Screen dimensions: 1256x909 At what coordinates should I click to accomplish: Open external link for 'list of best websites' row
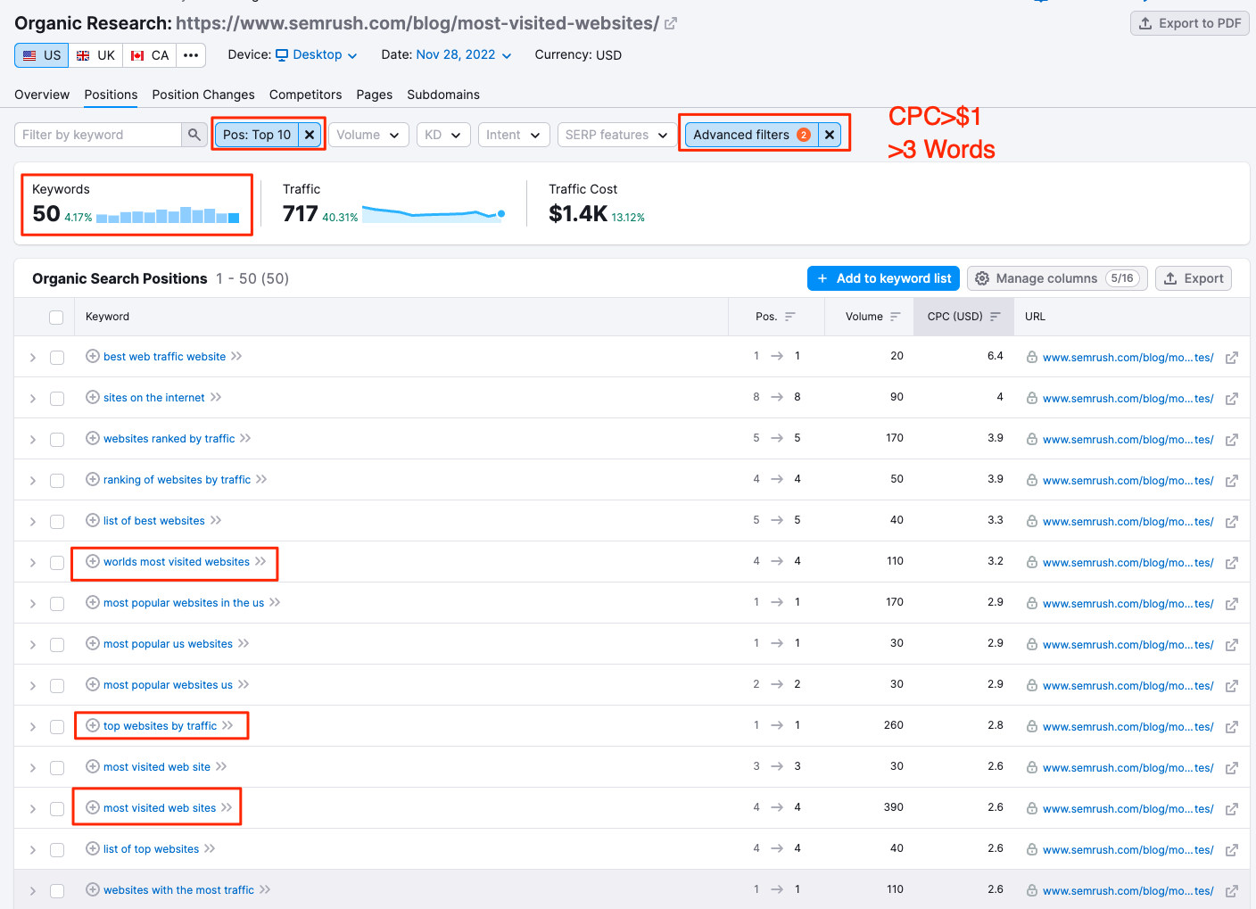click(1232, 522)
